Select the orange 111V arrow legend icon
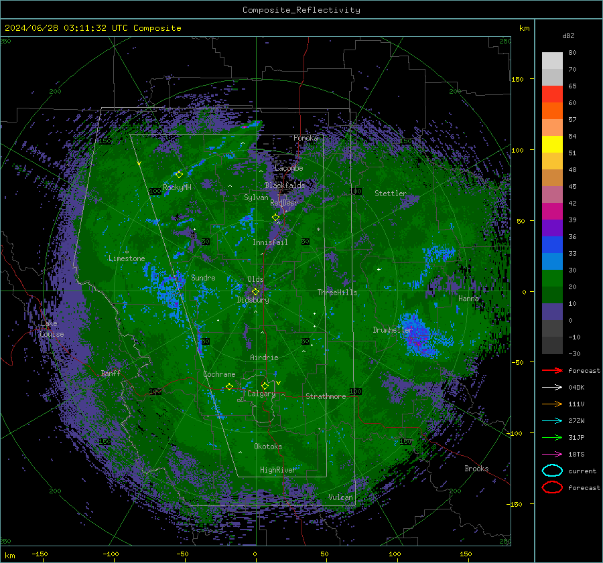Viewport: 603px width, 563px height. tap(552, 404)
